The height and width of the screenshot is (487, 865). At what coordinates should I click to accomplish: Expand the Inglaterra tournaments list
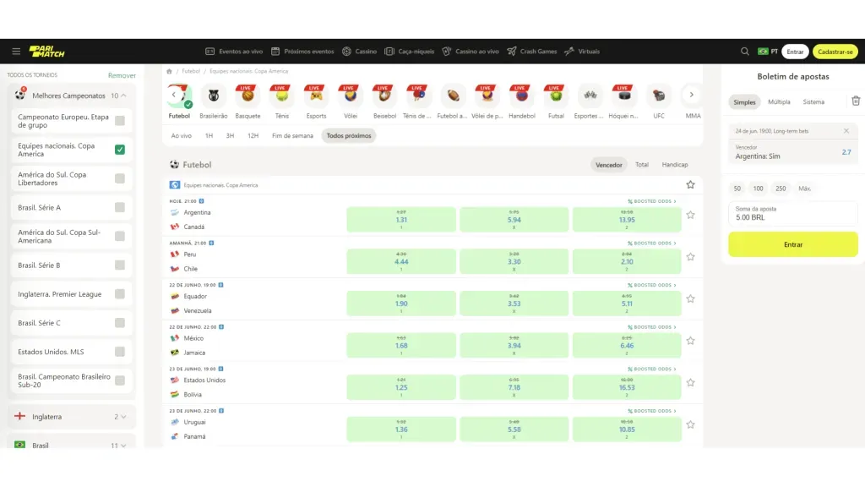coord(123,417)
